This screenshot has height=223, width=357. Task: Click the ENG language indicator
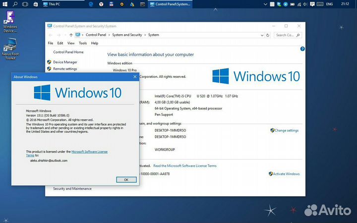coord(329,4)
